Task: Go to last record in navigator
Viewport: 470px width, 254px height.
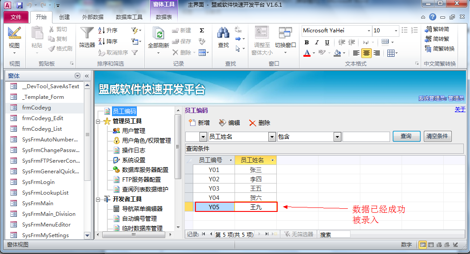Action: [267, 234]
